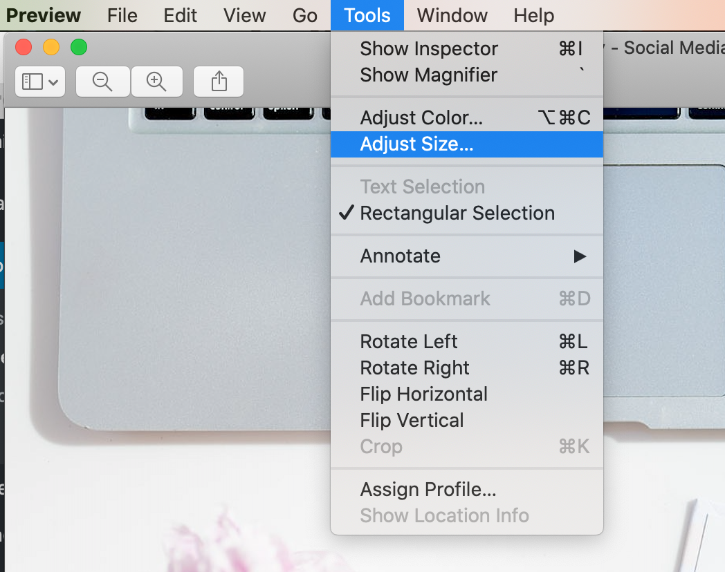Toggle Flip Horizontal on the image
Viewport: 725px width, 572px height.
(423, 394)
